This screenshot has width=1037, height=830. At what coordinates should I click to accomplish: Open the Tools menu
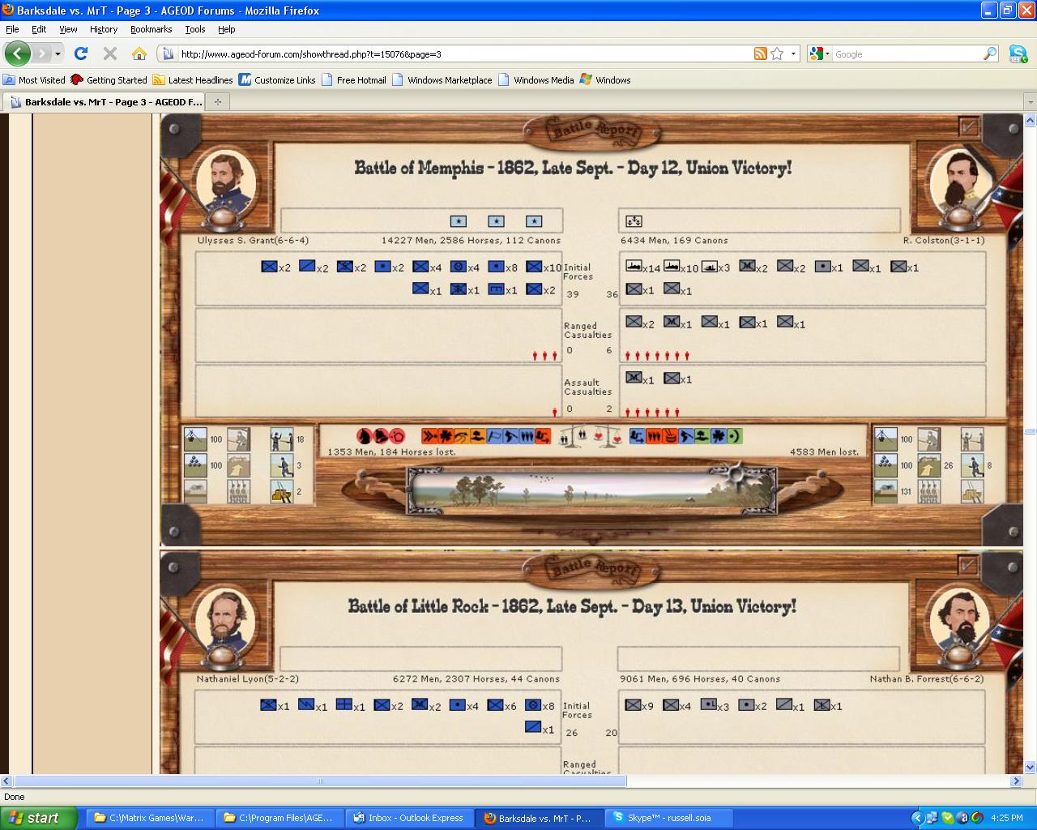point(194,29)
